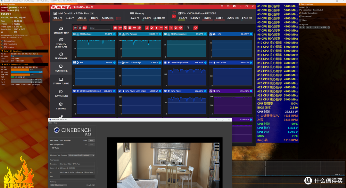346x188 pixels.
Task: Toggle voltage sensor type filter in OCCT
Action: (152, 28)
